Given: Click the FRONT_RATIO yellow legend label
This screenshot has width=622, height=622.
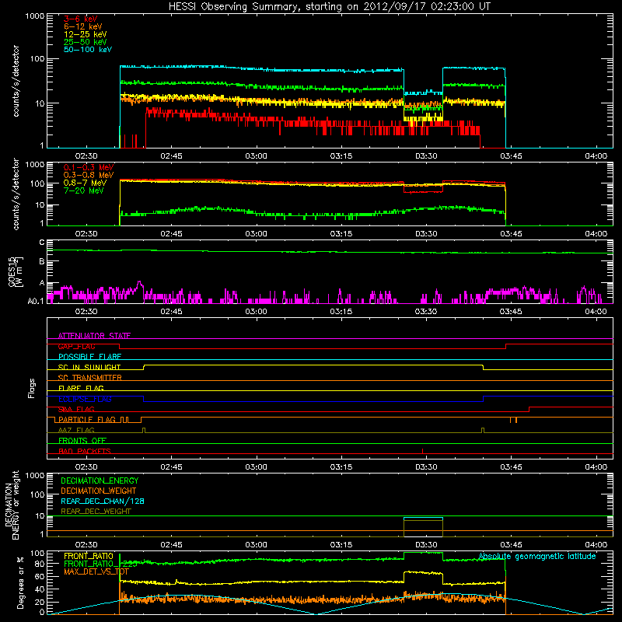Looking at the screenshot, I should click(x=89, y=556).
